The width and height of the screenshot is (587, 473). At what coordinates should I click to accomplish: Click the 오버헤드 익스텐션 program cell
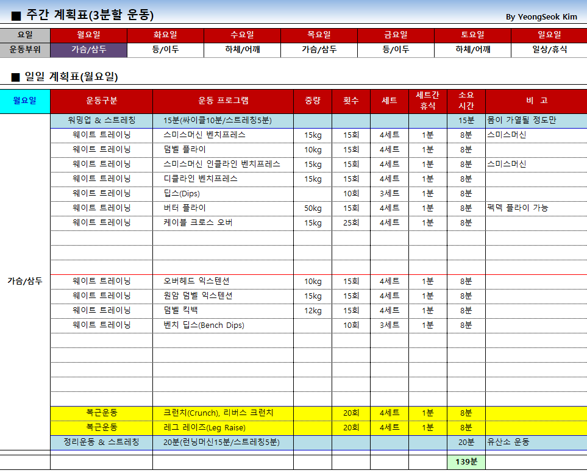coord(223,281)
